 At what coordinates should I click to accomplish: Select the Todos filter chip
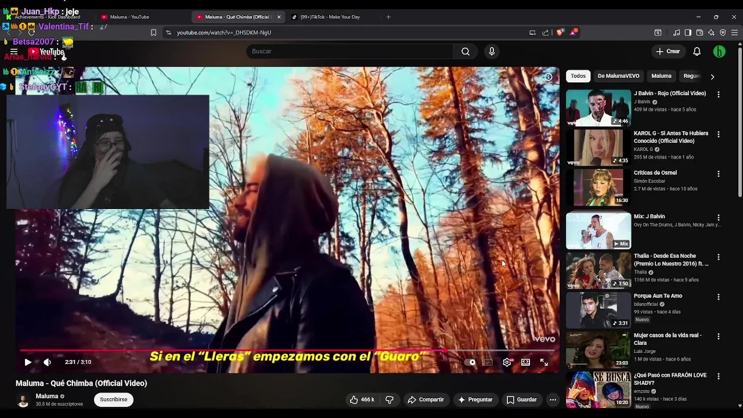(x=578, y=76)
